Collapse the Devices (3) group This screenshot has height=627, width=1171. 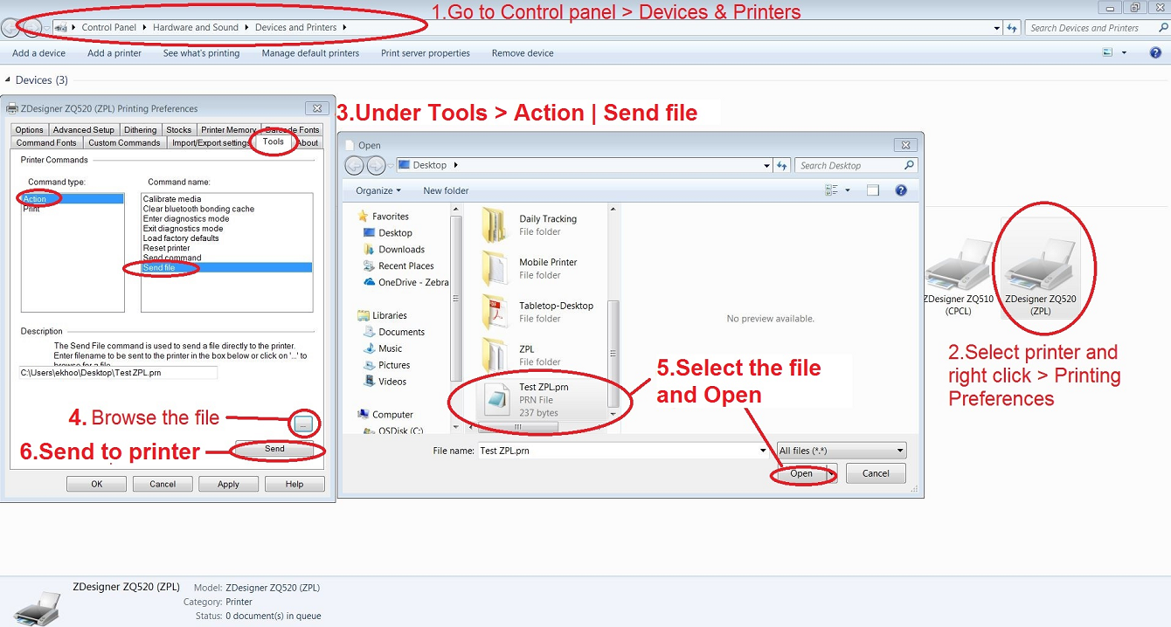point(7,80)
